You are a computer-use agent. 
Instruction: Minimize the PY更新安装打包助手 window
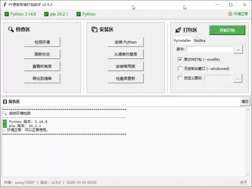click(217, 5)
